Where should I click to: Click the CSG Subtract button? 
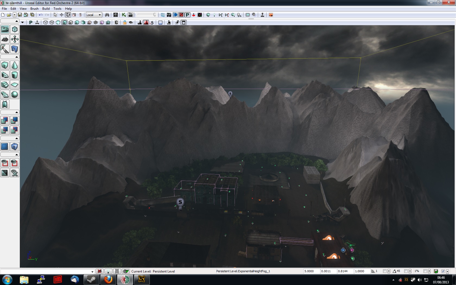click(15, 121)
